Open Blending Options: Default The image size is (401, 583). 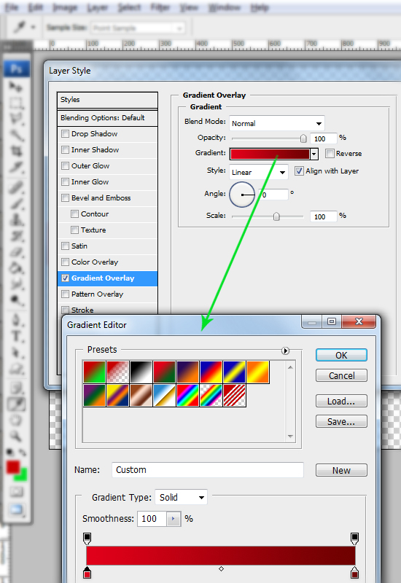107,118
